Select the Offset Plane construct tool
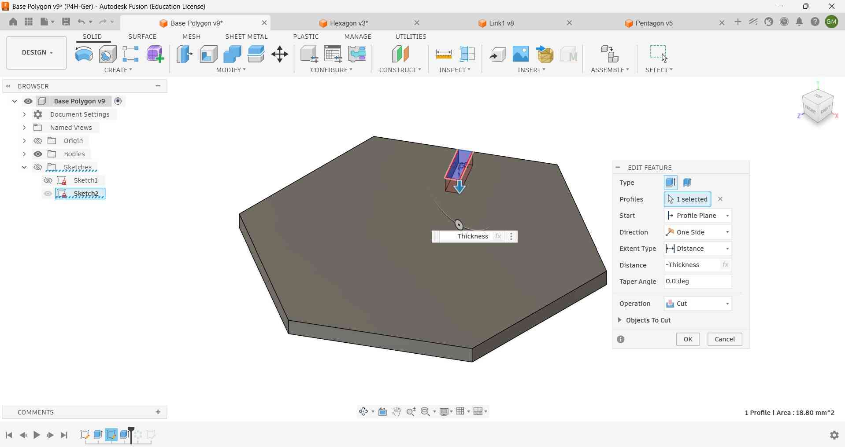Viewport: 845px width, 447px height. (x=400, y=54)
